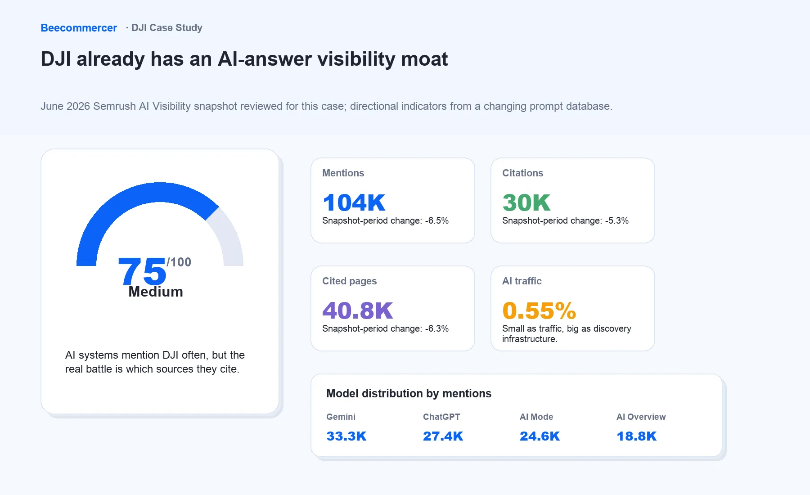810x495 pixels.
Task: Click the 24.6K AI Mode value
Action: click(x=540, y=436)
